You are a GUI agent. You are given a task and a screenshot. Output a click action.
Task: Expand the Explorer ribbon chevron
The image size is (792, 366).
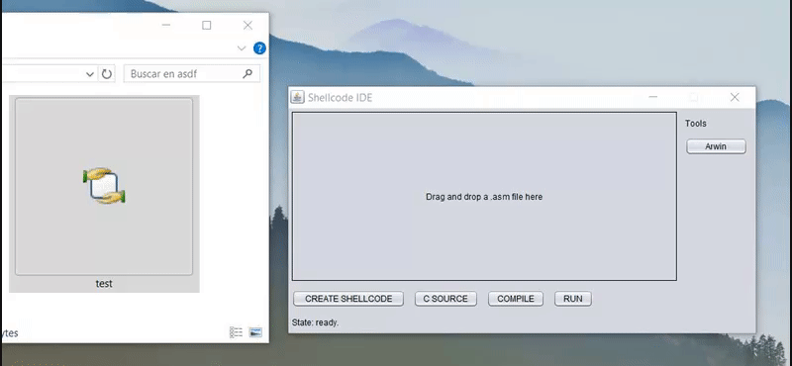pyautogui.click(x=242, y=48)
